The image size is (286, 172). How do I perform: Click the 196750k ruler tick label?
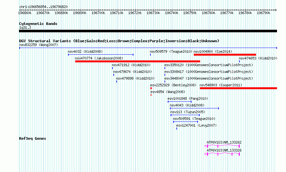tap(190, 13)
